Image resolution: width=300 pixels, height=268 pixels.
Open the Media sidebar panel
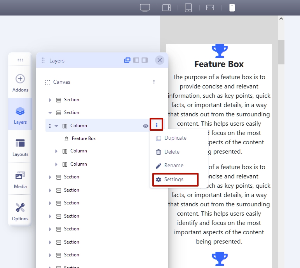click(20, 180)
